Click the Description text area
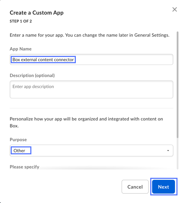 click(x=91, y=89)
